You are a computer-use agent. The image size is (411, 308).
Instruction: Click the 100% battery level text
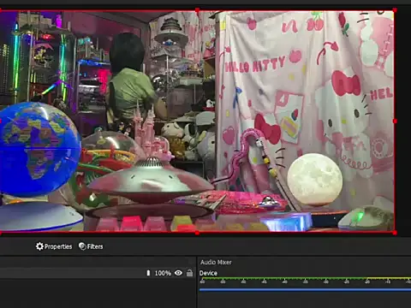[x=163, y=273]
